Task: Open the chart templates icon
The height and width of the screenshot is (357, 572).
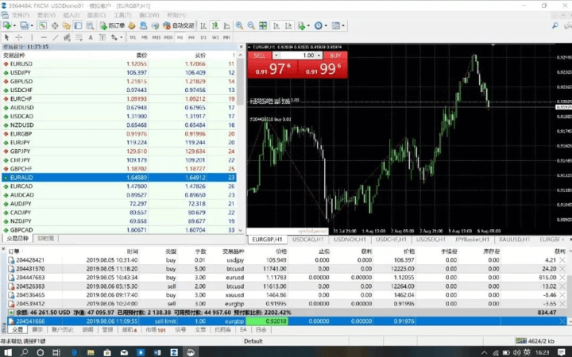Action: point(335,25)
